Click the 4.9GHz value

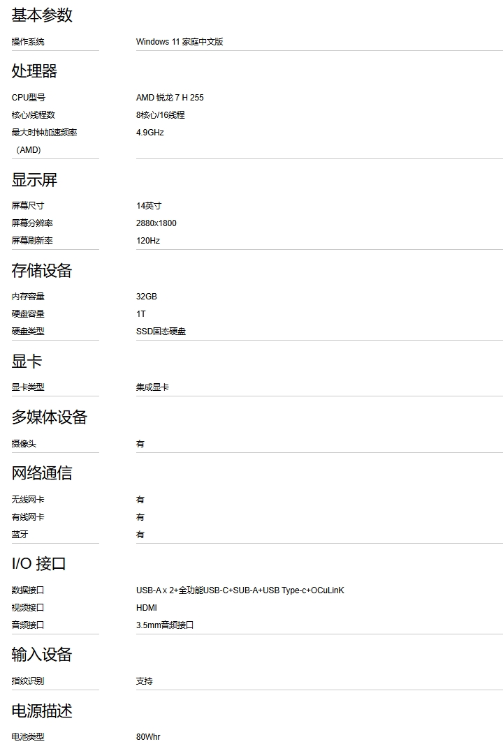(150, 133)
